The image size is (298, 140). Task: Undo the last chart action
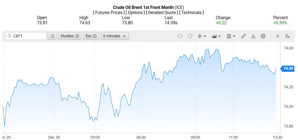(x=180, y=36)
